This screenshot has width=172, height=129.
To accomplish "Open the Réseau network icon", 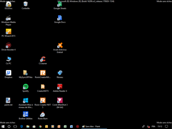I will (60, 74).
